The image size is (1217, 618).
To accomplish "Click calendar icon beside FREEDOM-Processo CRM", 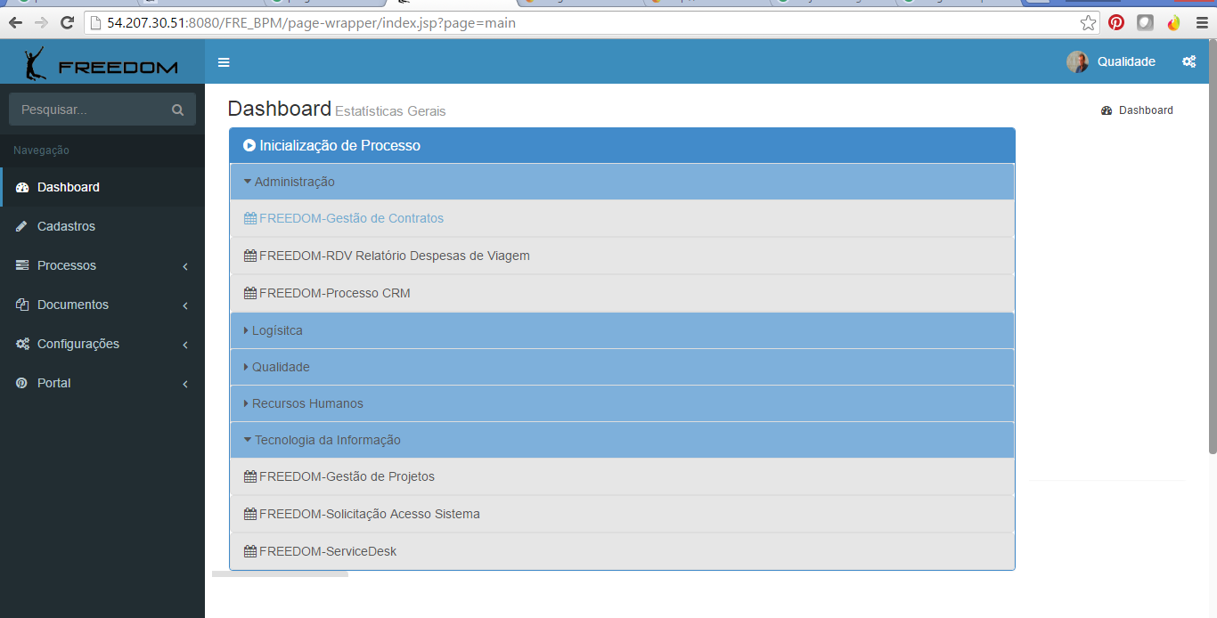I will pyautogui.click(x=250, y=293).
